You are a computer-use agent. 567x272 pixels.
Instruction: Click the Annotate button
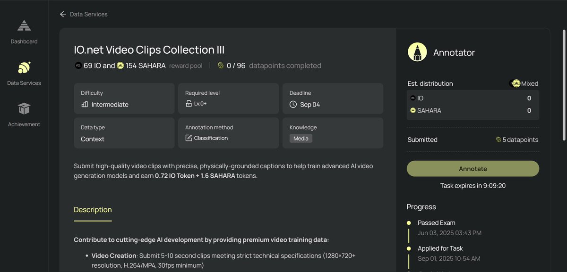point(473,169)
